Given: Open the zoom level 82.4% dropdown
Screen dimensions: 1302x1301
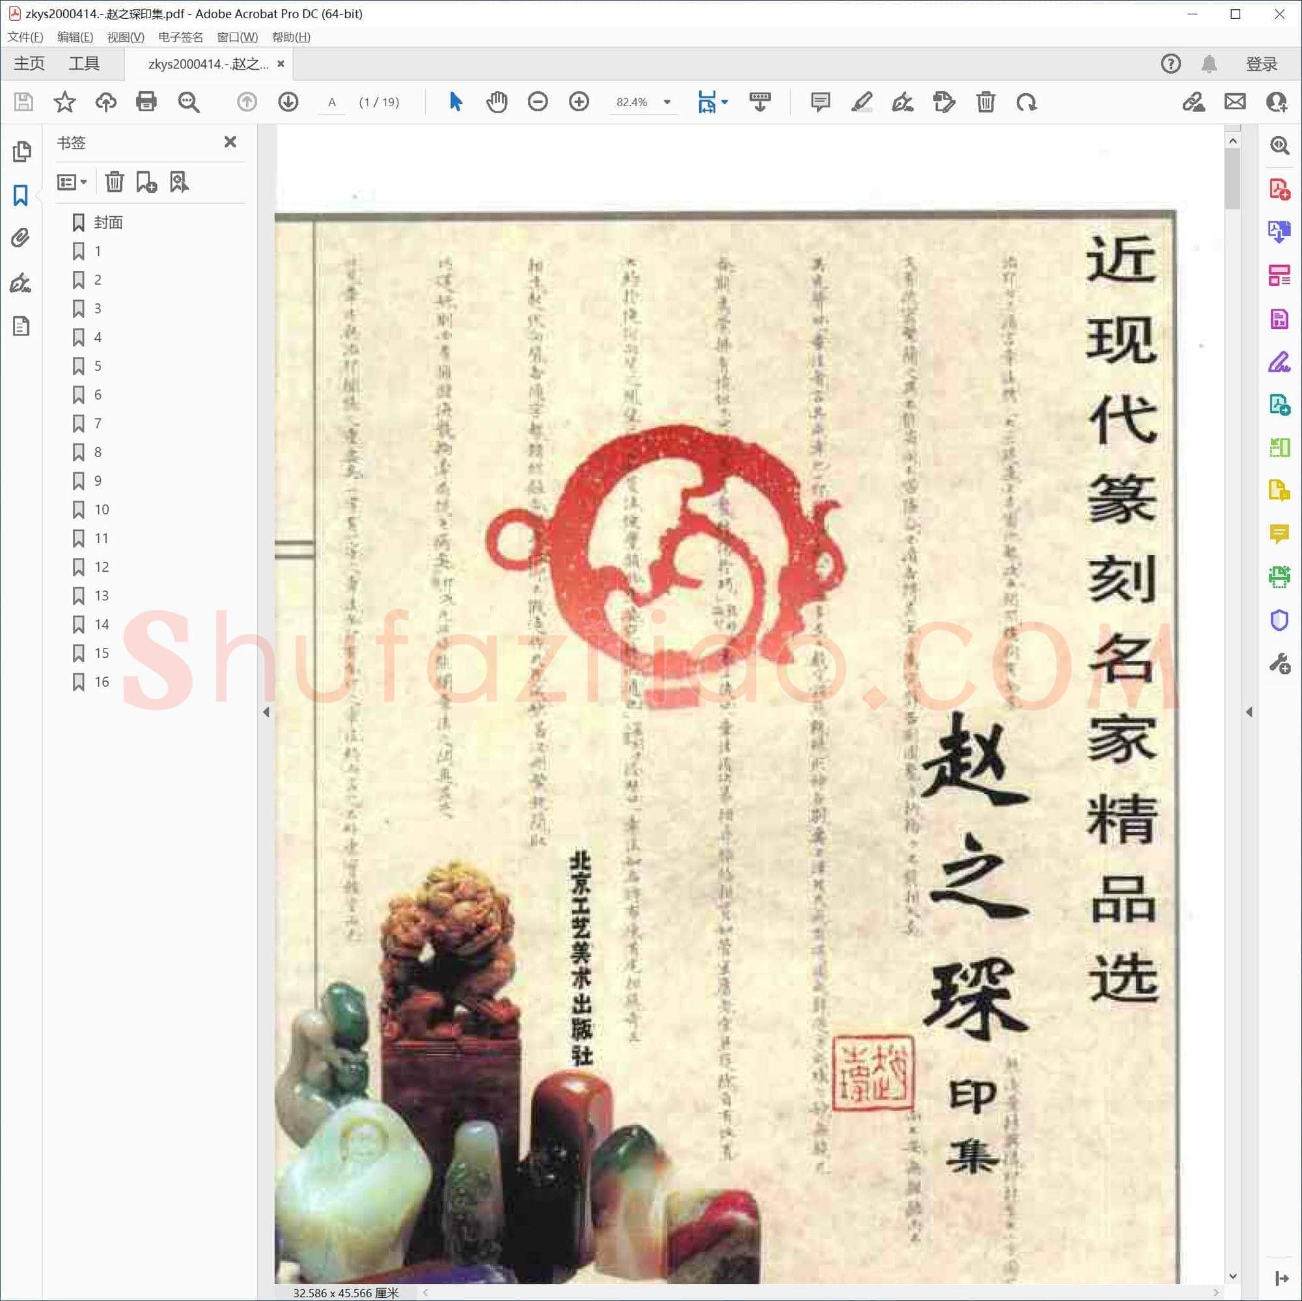Looking at the screenshot, I should click(x=667, y=102).
